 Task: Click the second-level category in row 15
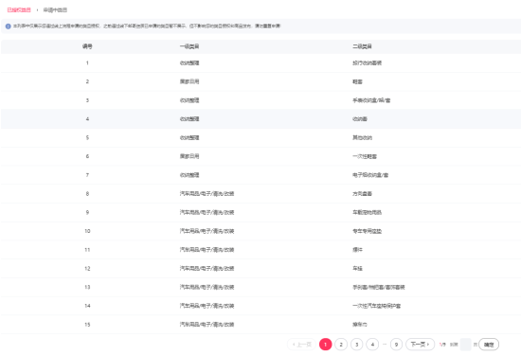(x=360, y=325)
